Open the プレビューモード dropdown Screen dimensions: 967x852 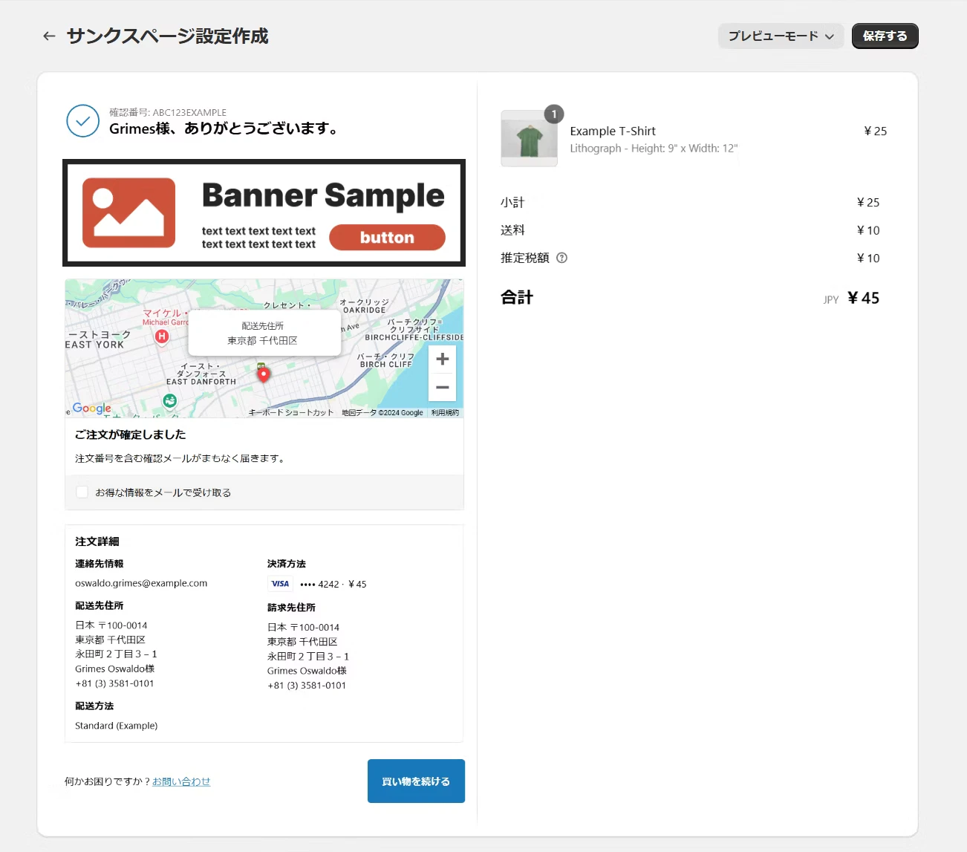pyautogui.click(x=781, y=36)
